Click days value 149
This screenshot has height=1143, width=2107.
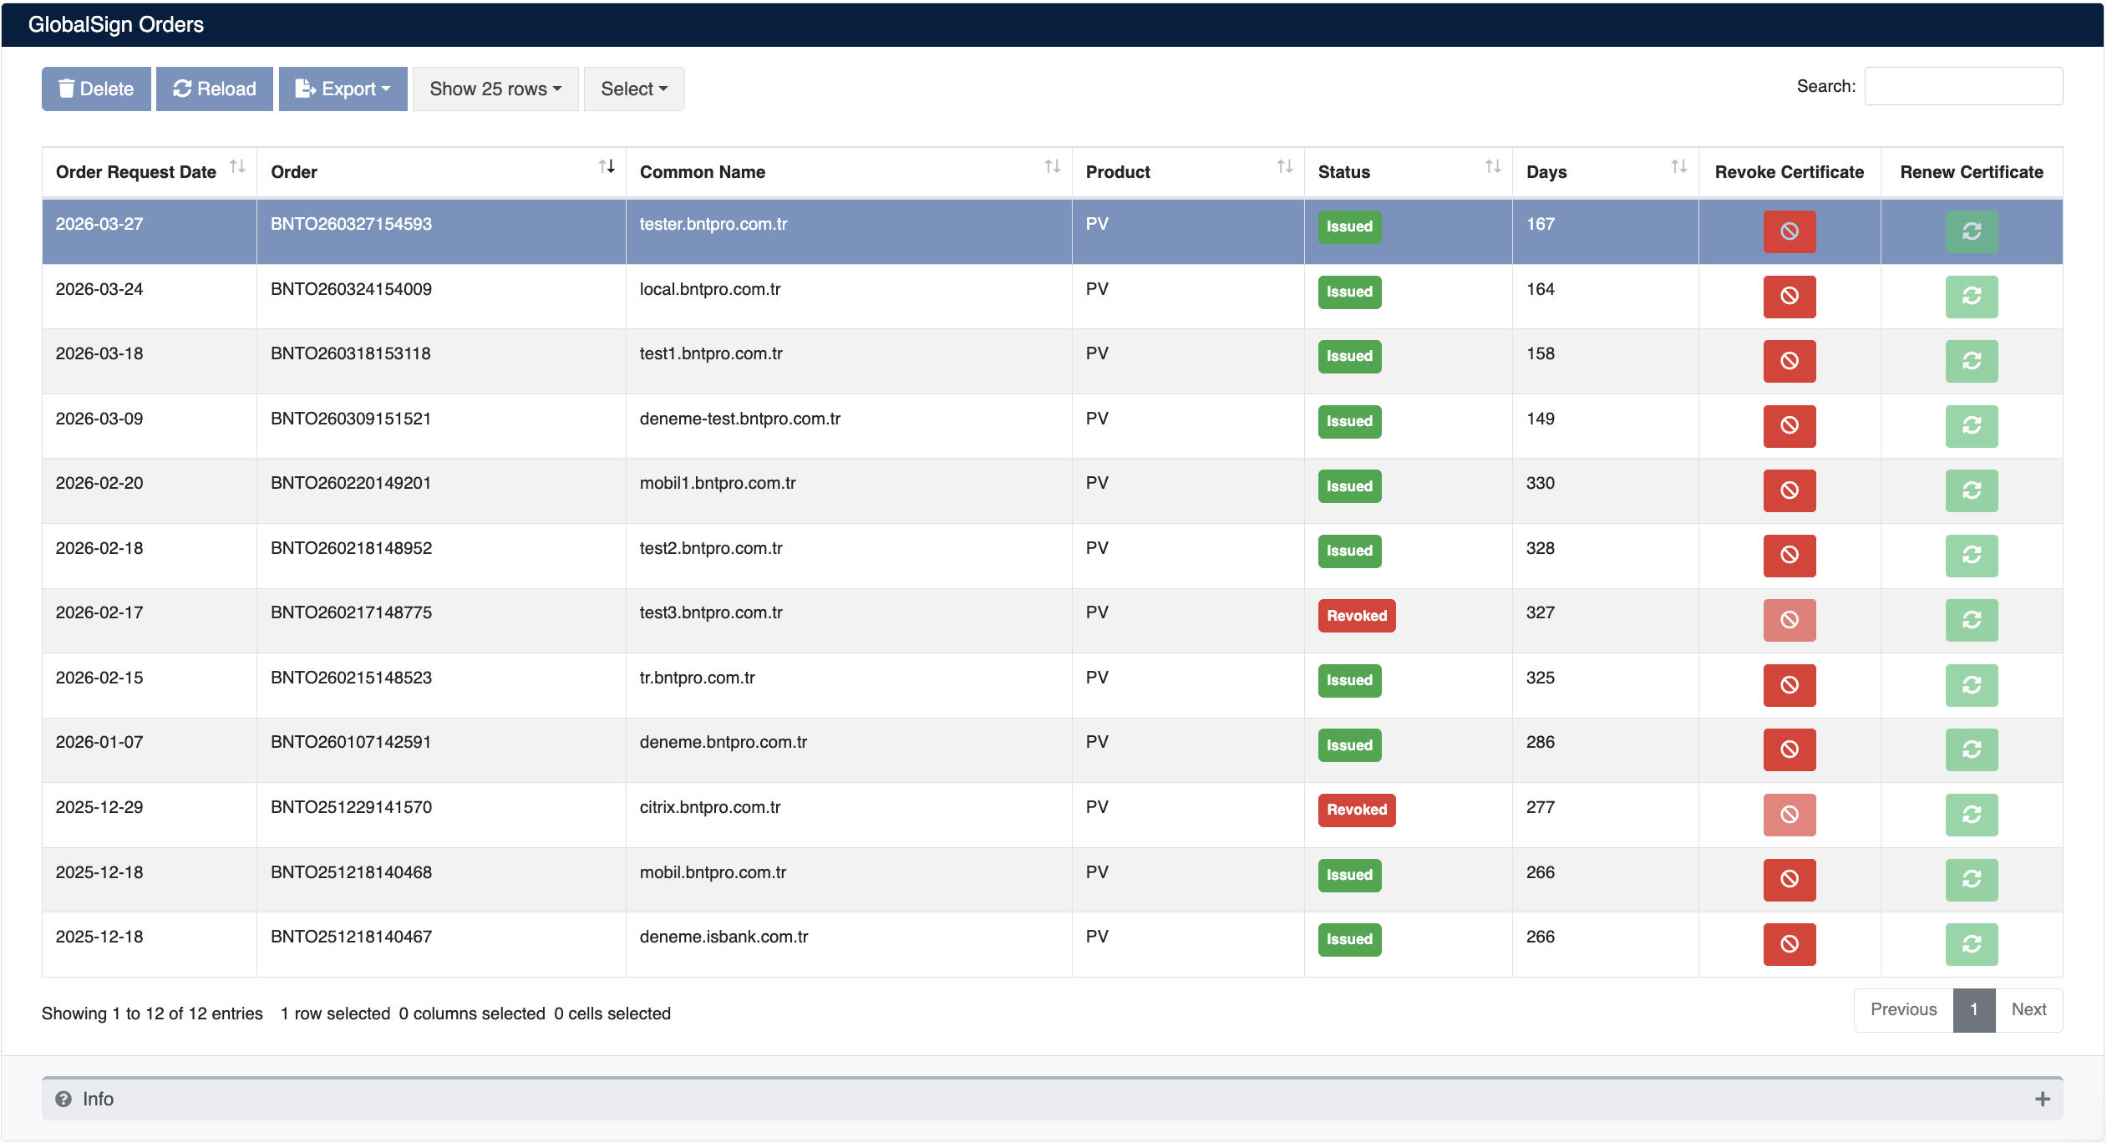click(x=1541, y=419)
